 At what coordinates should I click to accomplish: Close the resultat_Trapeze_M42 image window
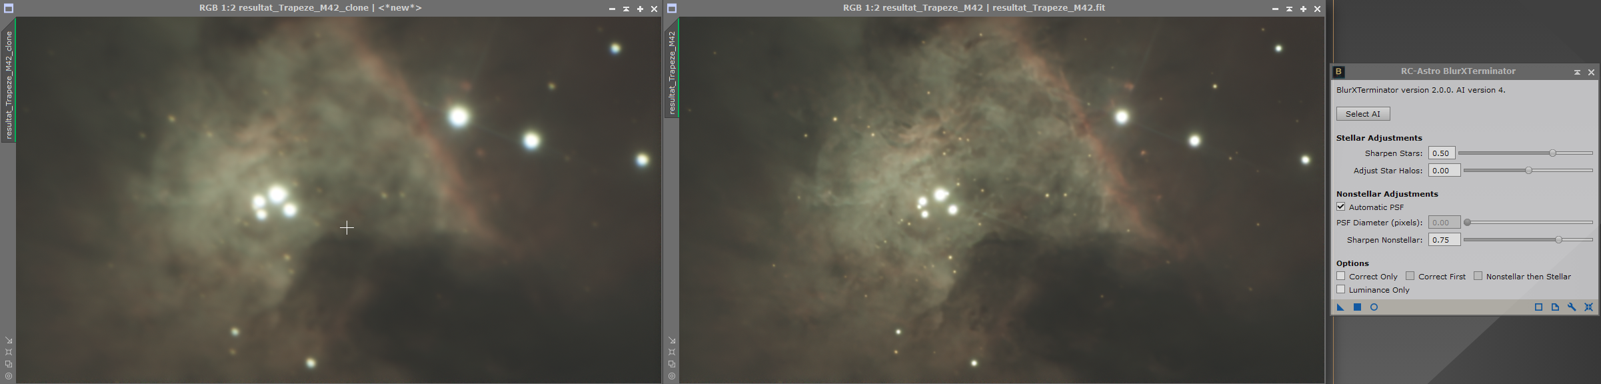(x=1317, y=9)
